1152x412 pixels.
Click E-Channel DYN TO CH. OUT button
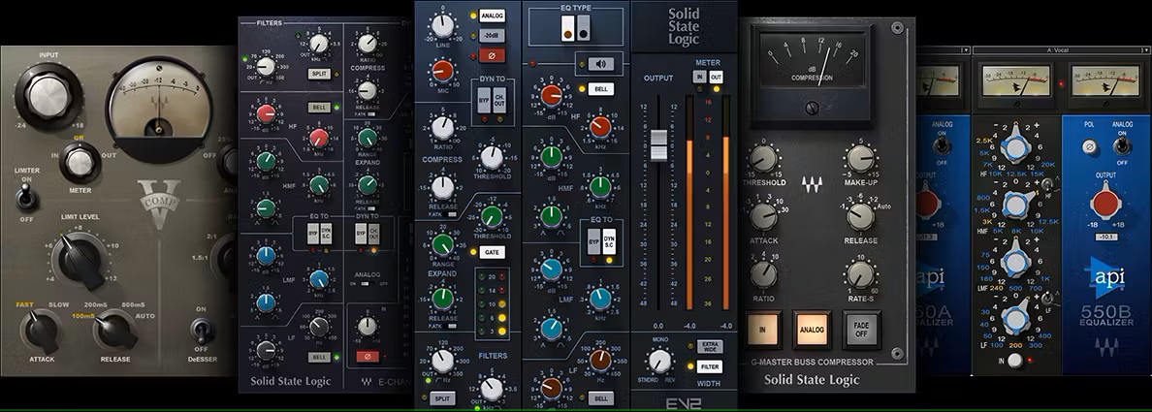coord(374,233)
